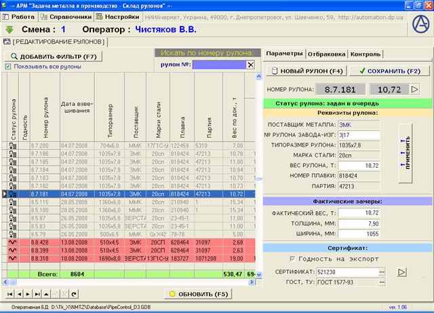Click ВЕС РУЛОНА, Т input field

(359, 166)
